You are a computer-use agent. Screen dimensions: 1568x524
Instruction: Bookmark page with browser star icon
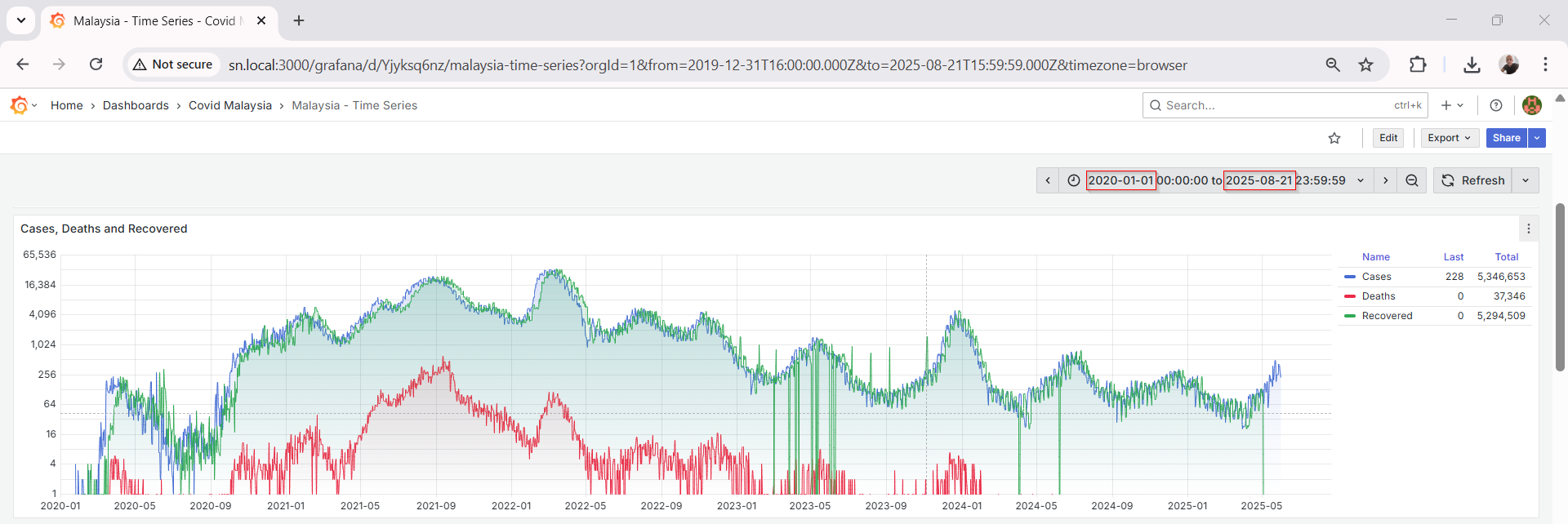point(1365,64)
